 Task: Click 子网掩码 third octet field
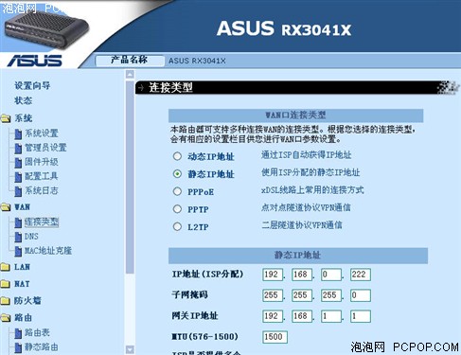[331, 295]
